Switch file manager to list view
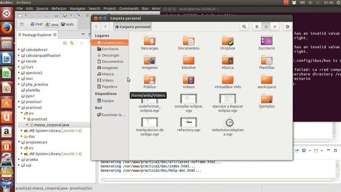341x192 pixels. point(257,27)
